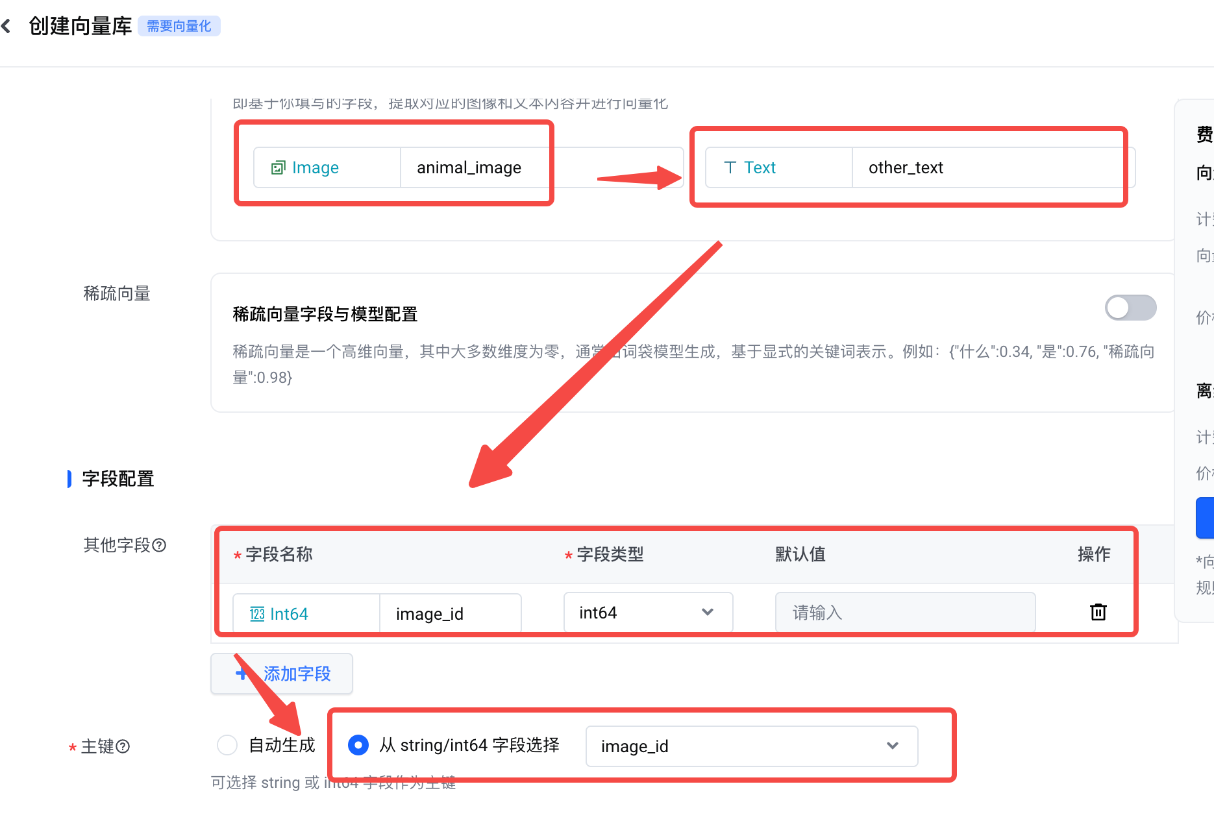Delete the image_id field row
Image resolution: width=1214 pixels, height=819 pixels.
(1098, 612)
